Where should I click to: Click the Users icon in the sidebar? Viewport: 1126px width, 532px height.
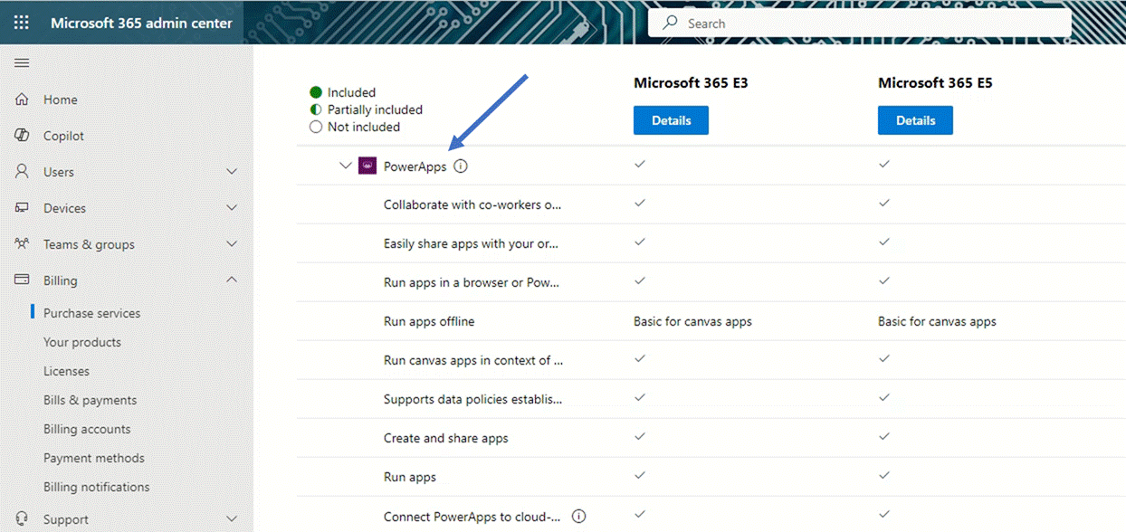[22, 171]
